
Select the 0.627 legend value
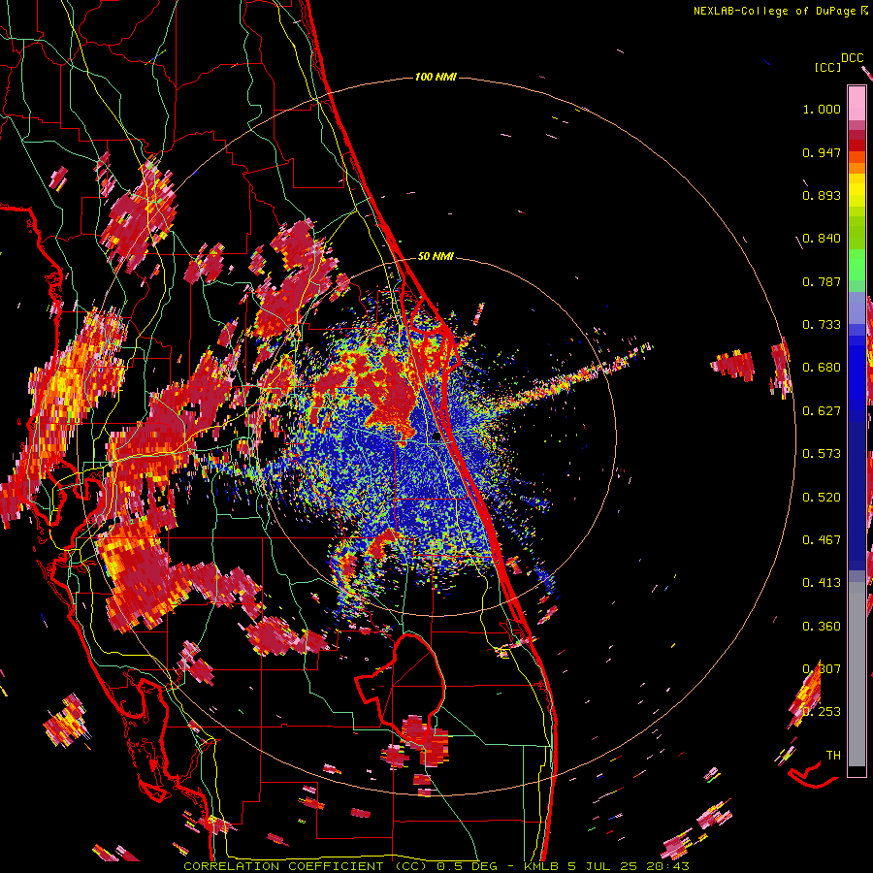tap(822, 411)
